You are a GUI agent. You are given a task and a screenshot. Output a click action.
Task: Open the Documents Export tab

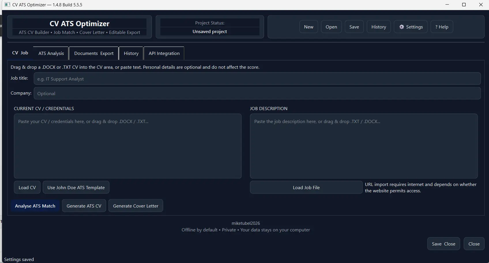click(x=94, y=53)
